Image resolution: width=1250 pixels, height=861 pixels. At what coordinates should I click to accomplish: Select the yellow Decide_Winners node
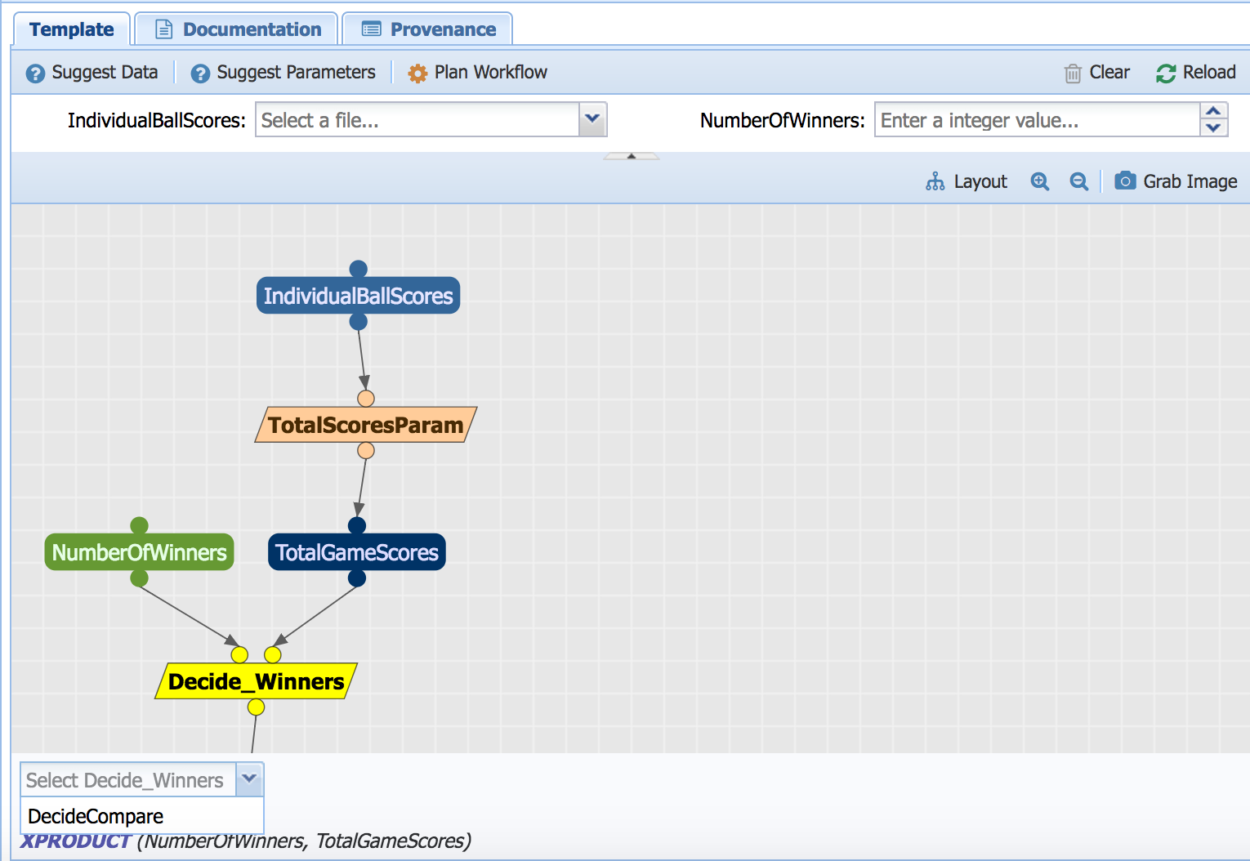click(x=256, y=681)
